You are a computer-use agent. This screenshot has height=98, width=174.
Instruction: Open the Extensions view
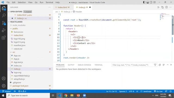tap(4, 38)
